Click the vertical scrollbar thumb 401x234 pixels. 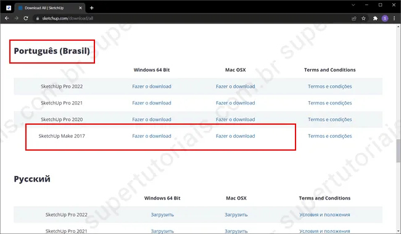point(399,151)
